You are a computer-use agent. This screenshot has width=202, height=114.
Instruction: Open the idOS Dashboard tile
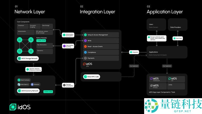point(158,79)
